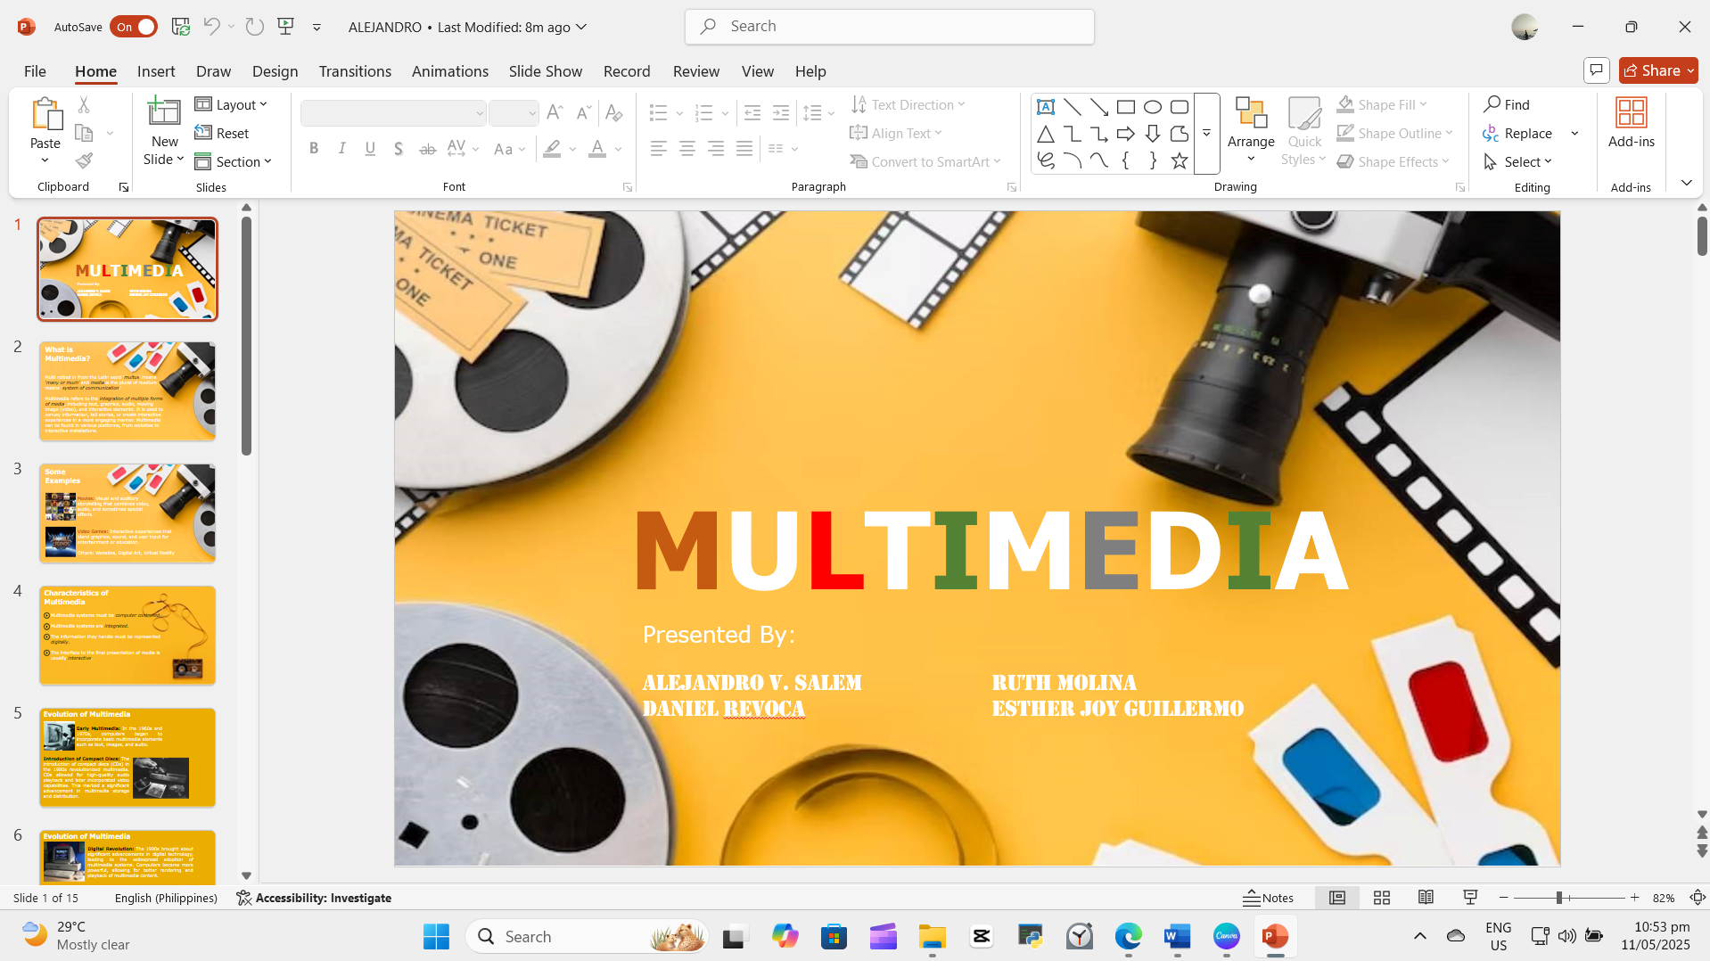
Task: Switch to the Design tab
Action: coord(275,71)
